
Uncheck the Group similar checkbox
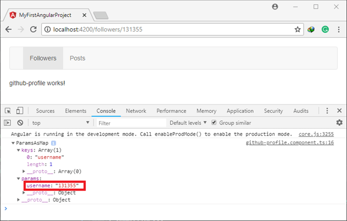click(x=214, y=122)
